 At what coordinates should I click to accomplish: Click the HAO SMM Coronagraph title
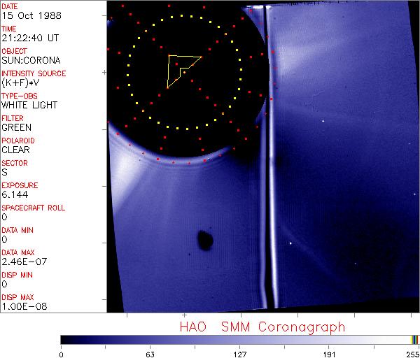[262, 327]
